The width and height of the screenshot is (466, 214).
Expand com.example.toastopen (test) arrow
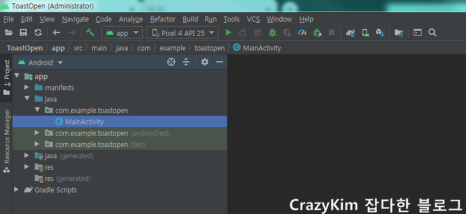tap(37, 144)
